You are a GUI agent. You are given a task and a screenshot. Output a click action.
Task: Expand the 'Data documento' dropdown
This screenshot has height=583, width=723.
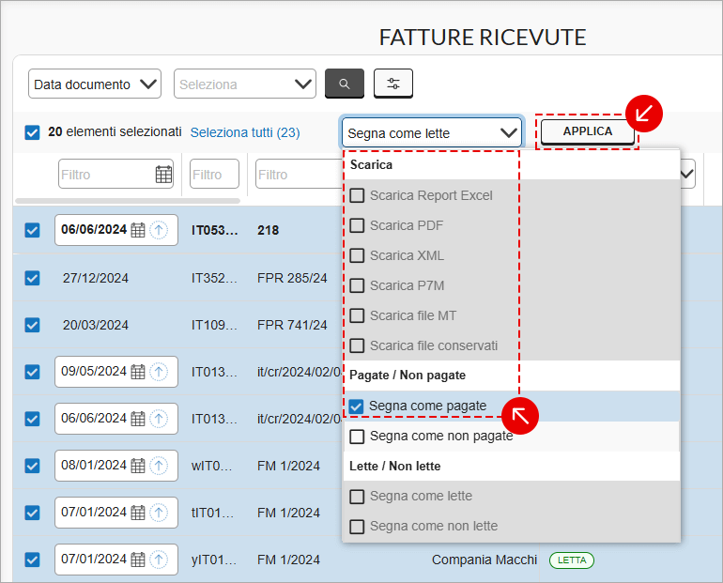pos(95,84)
